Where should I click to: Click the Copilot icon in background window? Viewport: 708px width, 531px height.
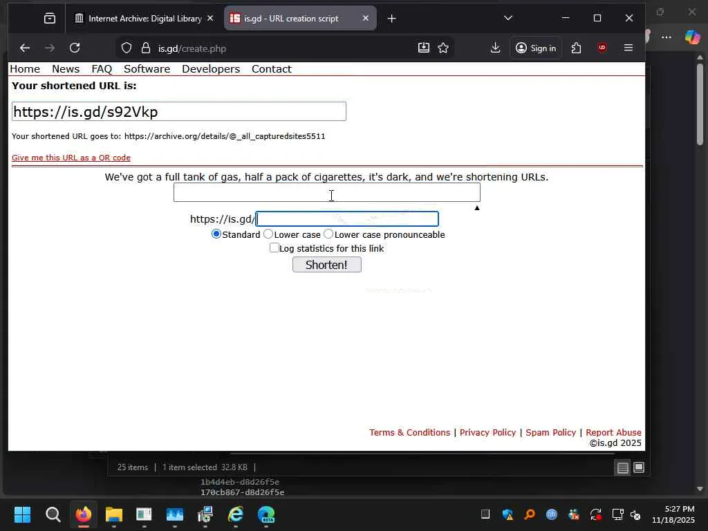point(691,37)
